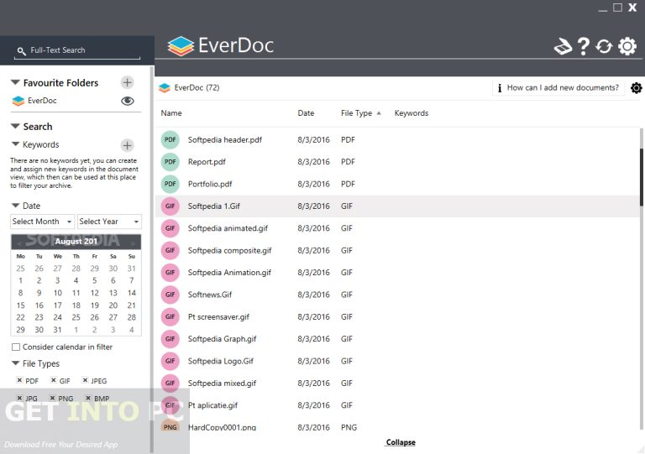Collapse the Keywords section

pyautogui.click(x=16, y=144)
